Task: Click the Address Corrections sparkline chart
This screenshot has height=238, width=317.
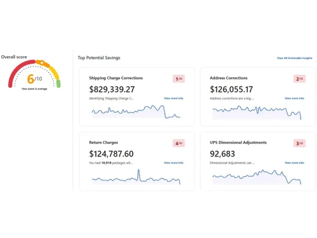Action: click(x=257, y=112)
